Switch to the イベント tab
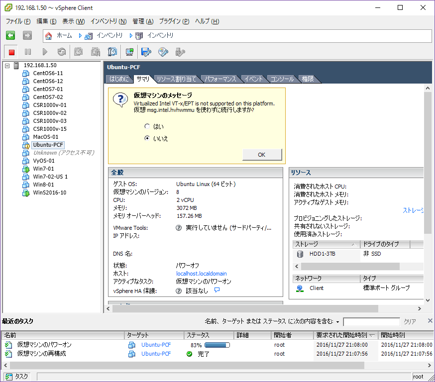This screenshot has height=382, width=435. coord(253,79)
